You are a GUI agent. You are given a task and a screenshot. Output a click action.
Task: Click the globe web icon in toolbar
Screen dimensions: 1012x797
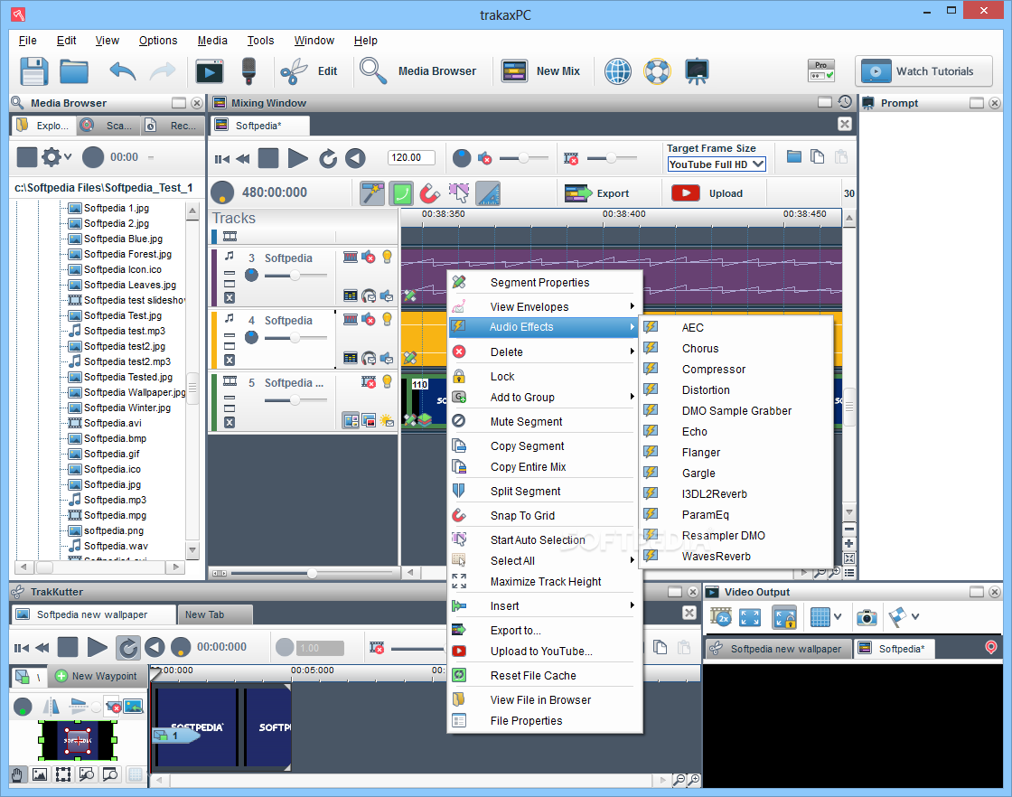click(x=618, y=71)
